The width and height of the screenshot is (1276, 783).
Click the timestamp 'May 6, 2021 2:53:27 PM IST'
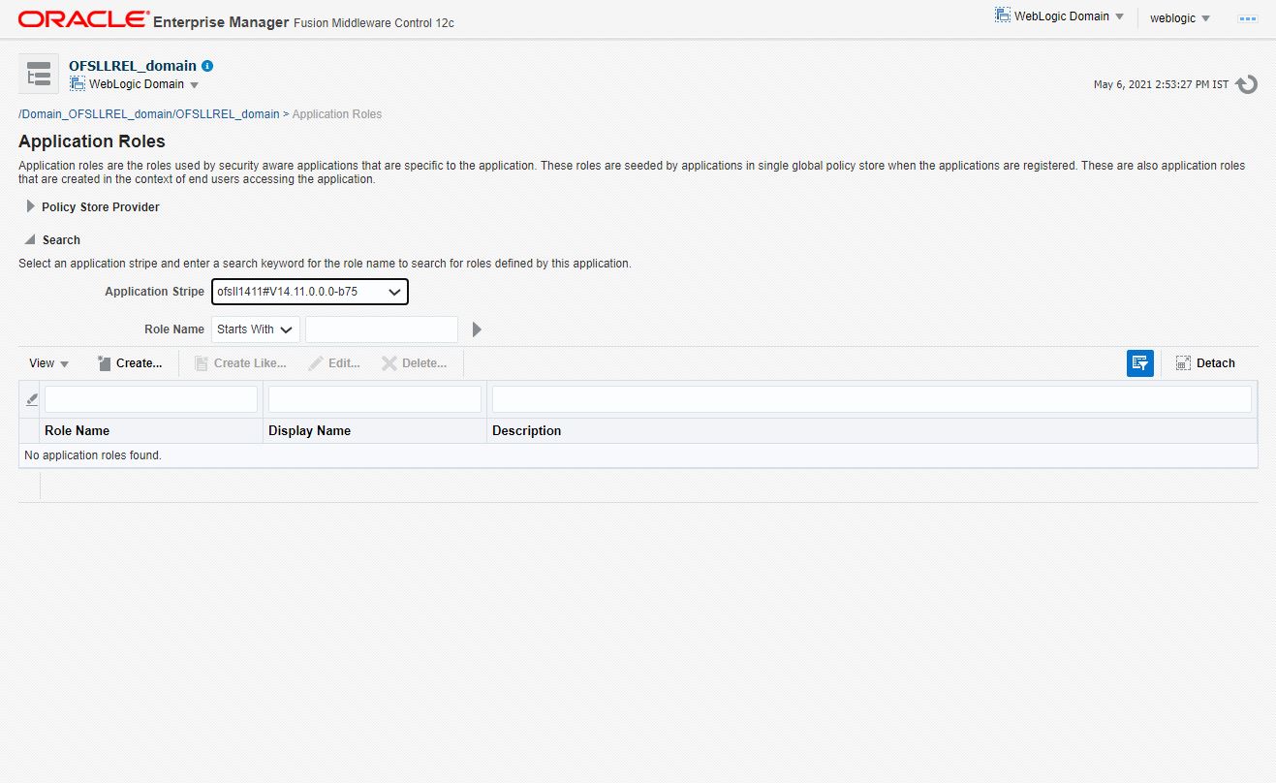pyautogui.click(x=1161, y=85)
